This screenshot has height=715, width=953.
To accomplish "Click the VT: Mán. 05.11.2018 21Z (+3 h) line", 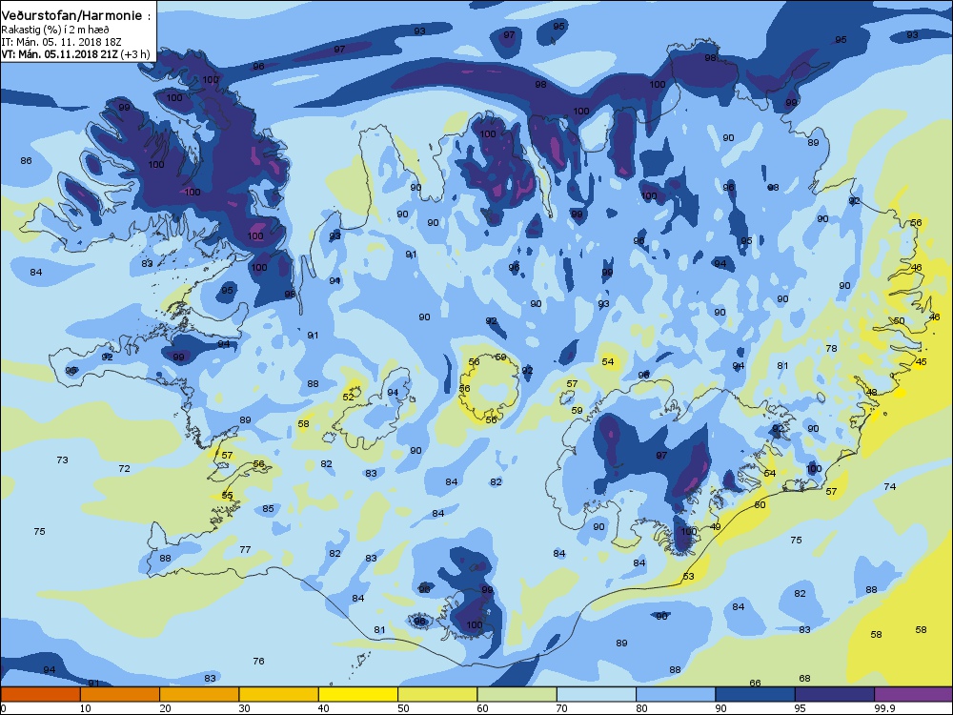I will [75, 54].
